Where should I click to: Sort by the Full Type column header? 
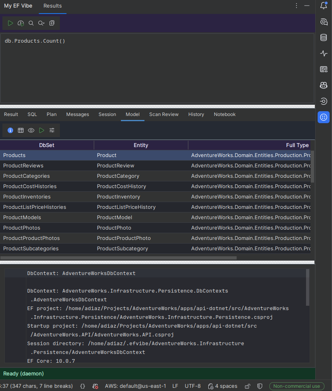tap(250, 145)
